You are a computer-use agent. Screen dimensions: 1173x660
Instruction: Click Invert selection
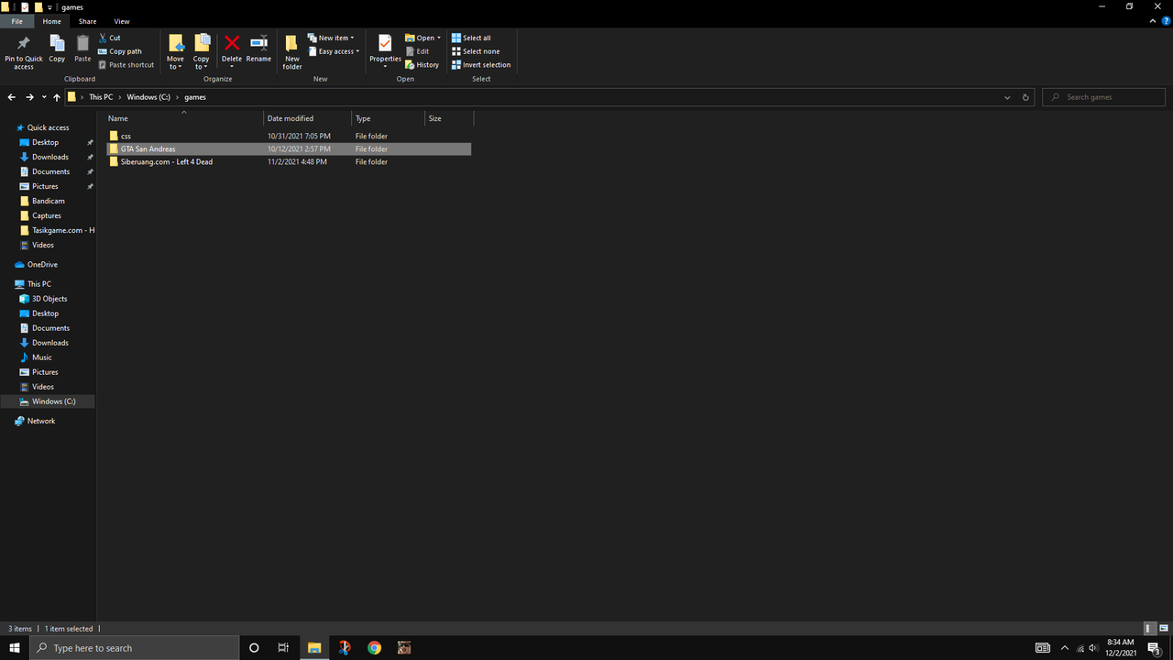click(480, 65)
